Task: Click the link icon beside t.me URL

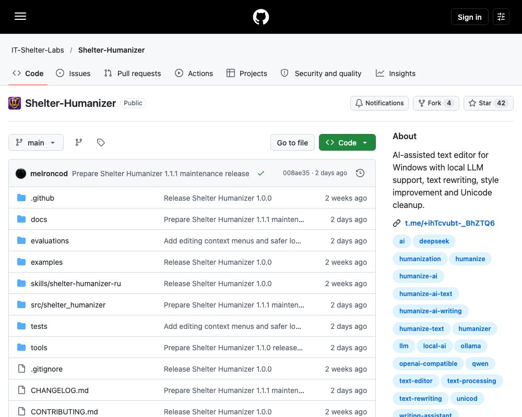Action: 397,223
